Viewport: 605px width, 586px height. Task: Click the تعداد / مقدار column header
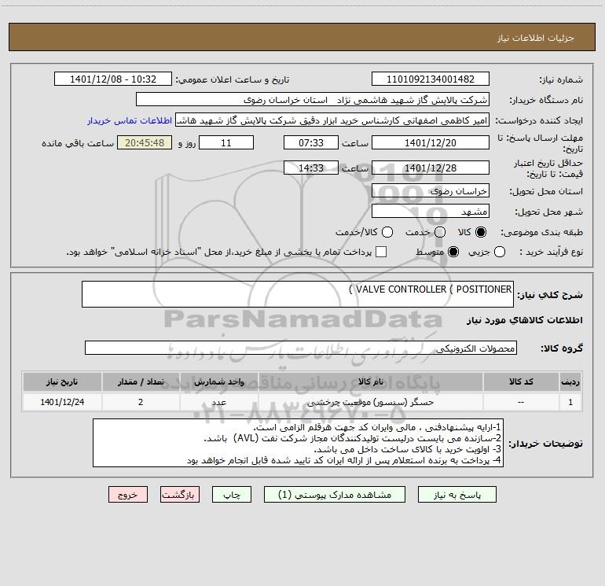(x=141, y=381)
